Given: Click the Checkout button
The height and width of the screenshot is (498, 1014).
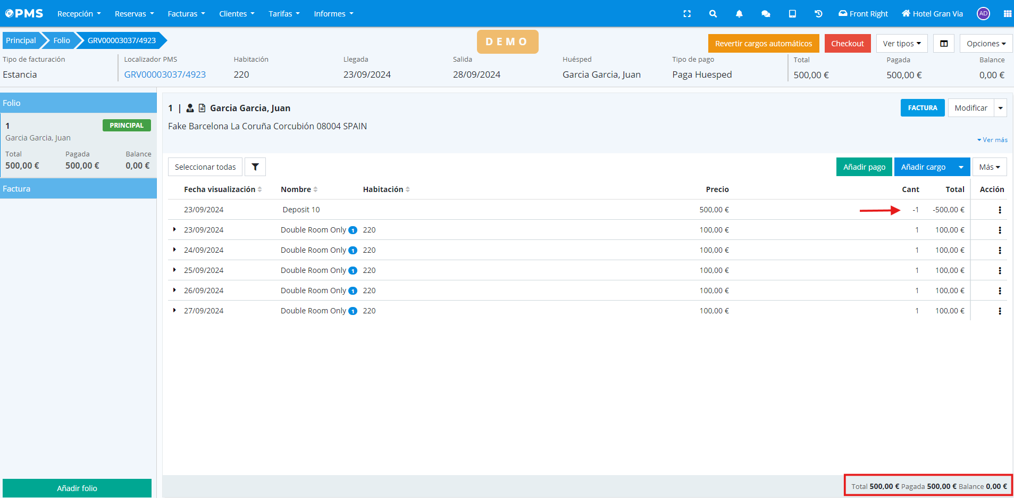Looking at the screenshot, I should point(847,44).
